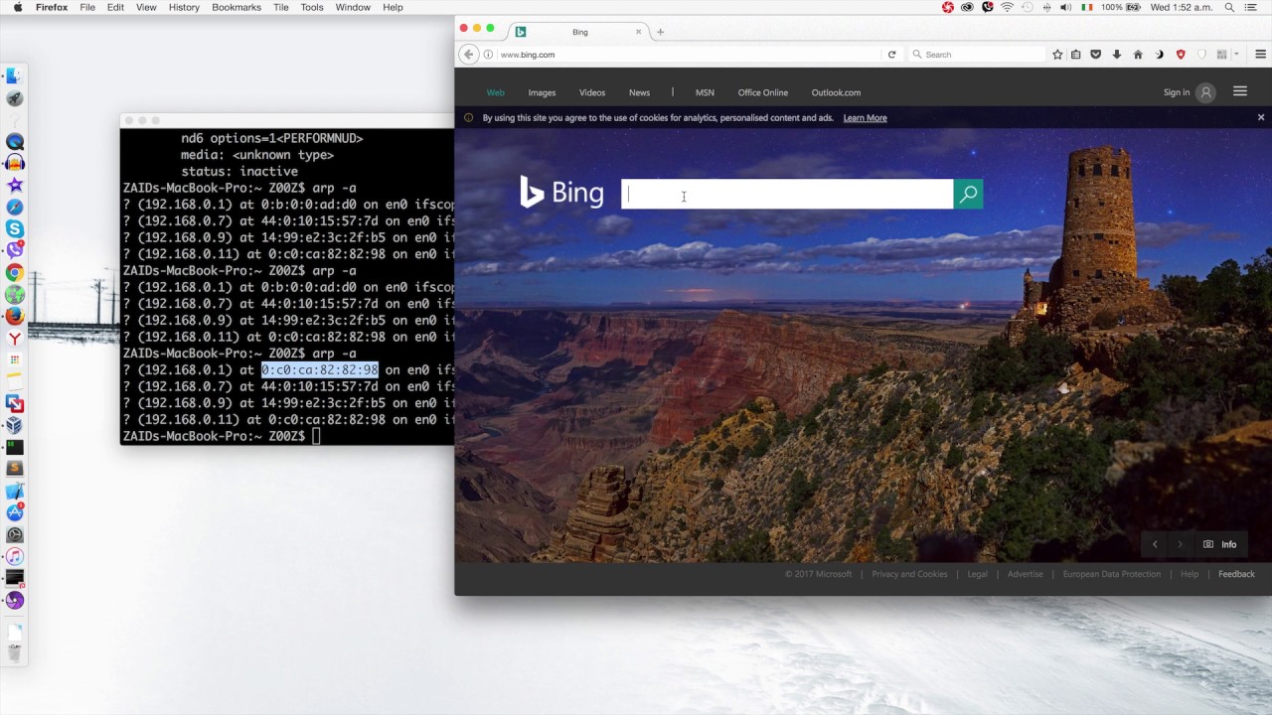
Task: Select the News tab on Bing
Action: point(639,92)
